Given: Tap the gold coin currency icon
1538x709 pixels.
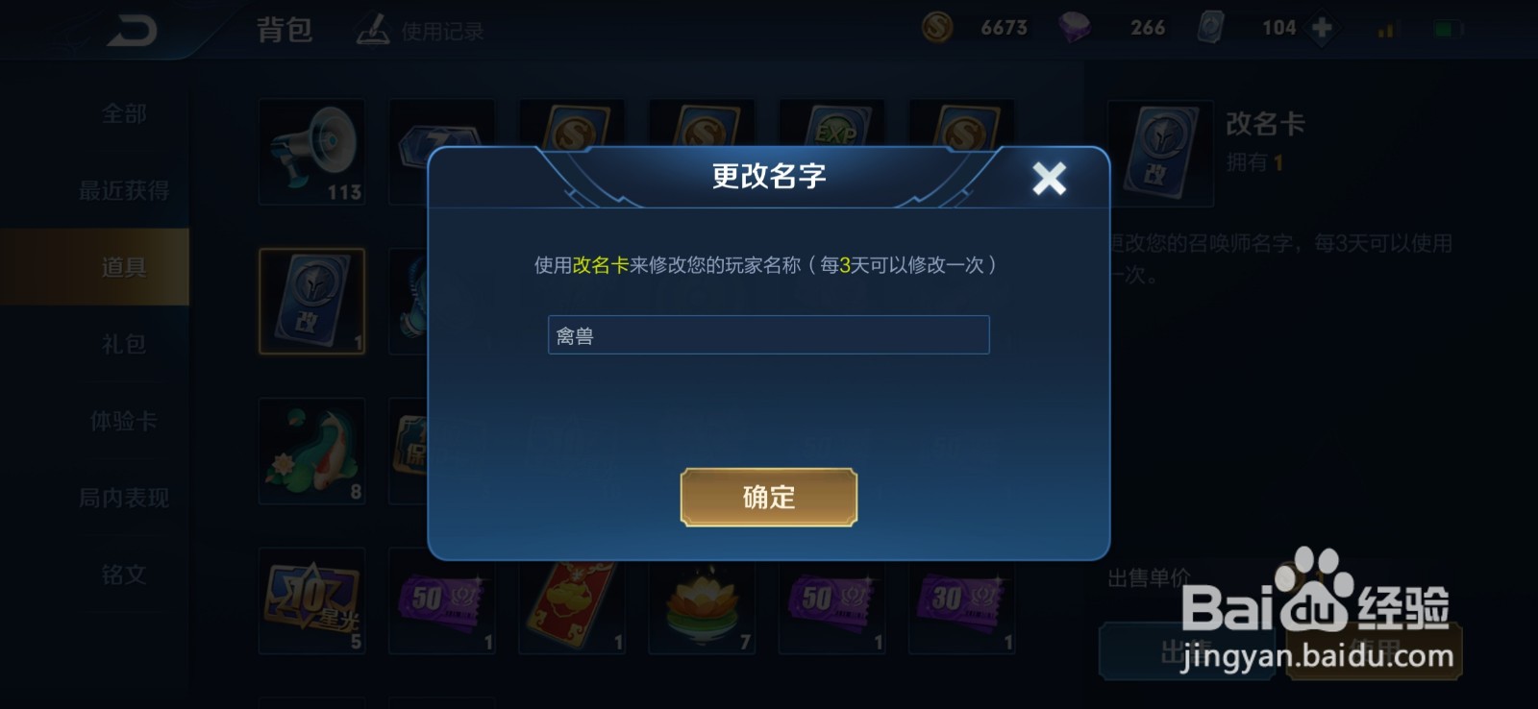Looking at the screenshot, I should point(937,27).
